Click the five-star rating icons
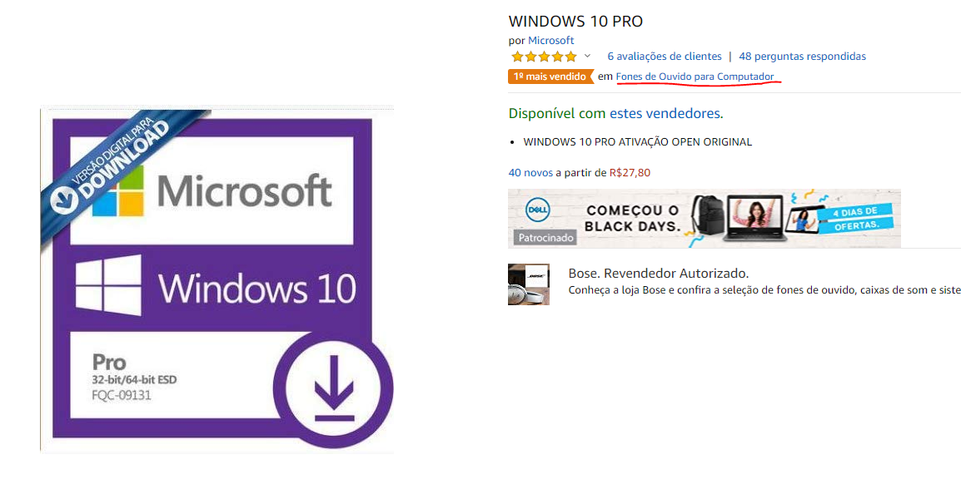The height and width of the screenshot is (489, 961). coord(544,57)
